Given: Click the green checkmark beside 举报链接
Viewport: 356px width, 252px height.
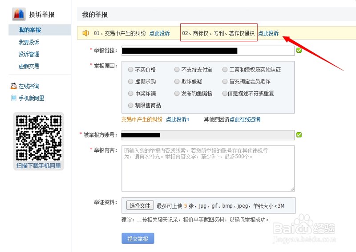Looking at the screenshot, I should coord(299,50).
